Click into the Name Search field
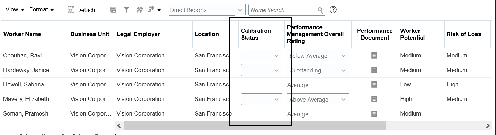The width and height of the screenshot is (496, 135). 283,10
